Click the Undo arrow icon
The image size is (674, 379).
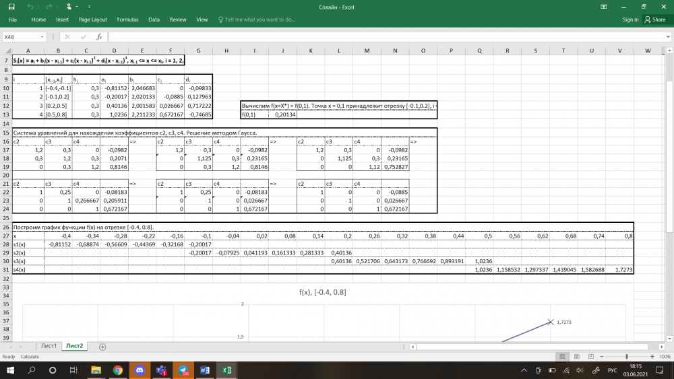tap(30, 7)
